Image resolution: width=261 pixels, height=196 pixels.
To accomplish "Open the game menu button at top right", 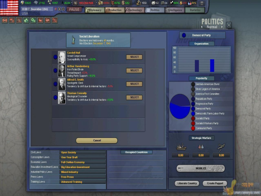I will tap(201, 3).
